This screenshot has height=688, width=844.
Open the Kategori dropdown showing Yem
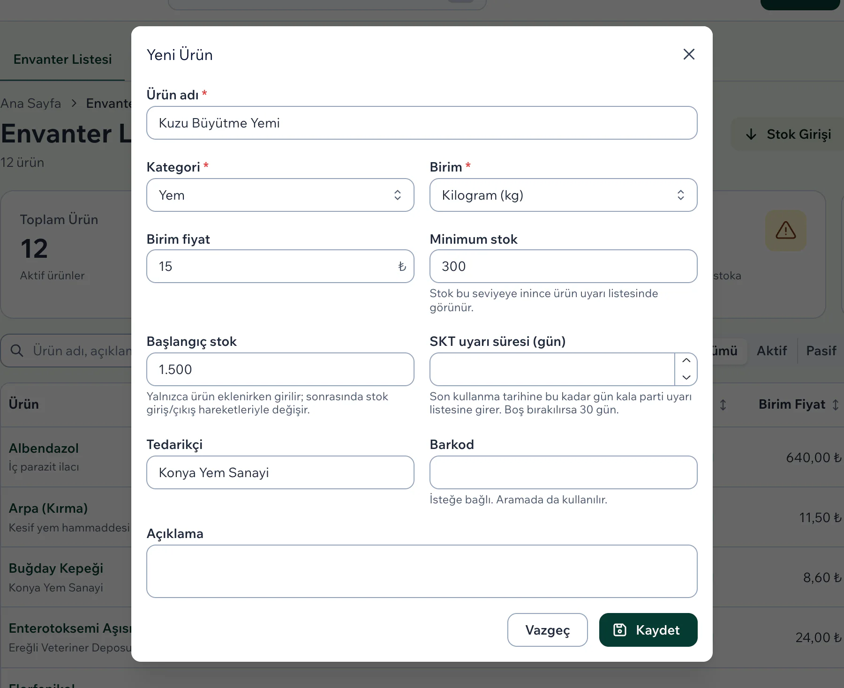tap(280, 195)
